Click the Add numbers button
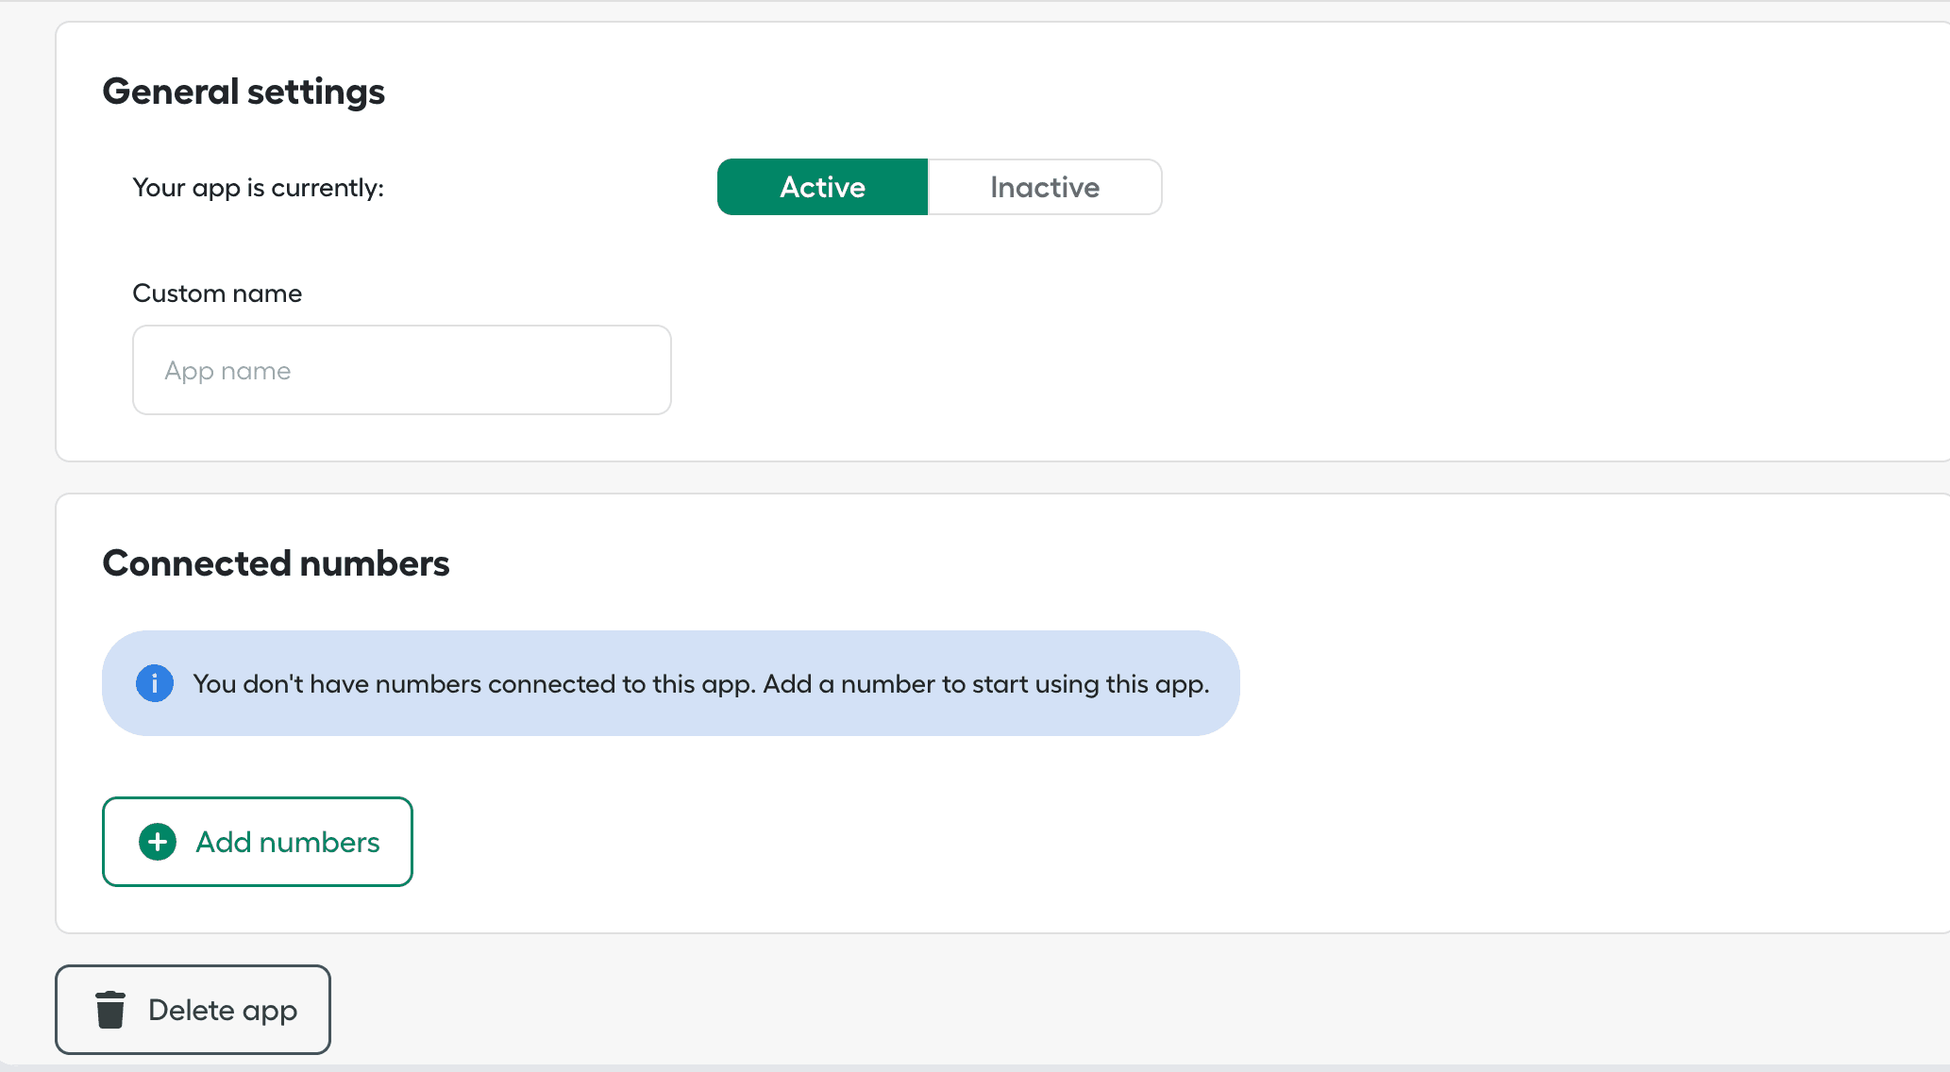Image resolution: width=1950 pixels, height=1072 pixels. click(258, 842)
